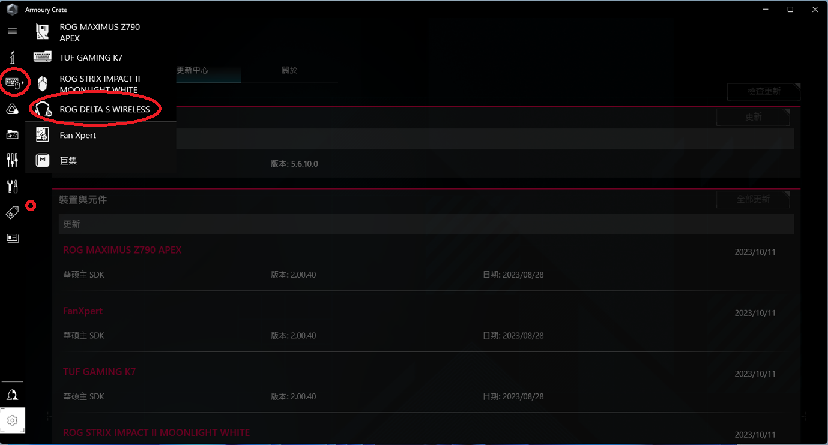
Task: Open the User Center profile icon
Action: pyautogui.click(x=12, y=395)
